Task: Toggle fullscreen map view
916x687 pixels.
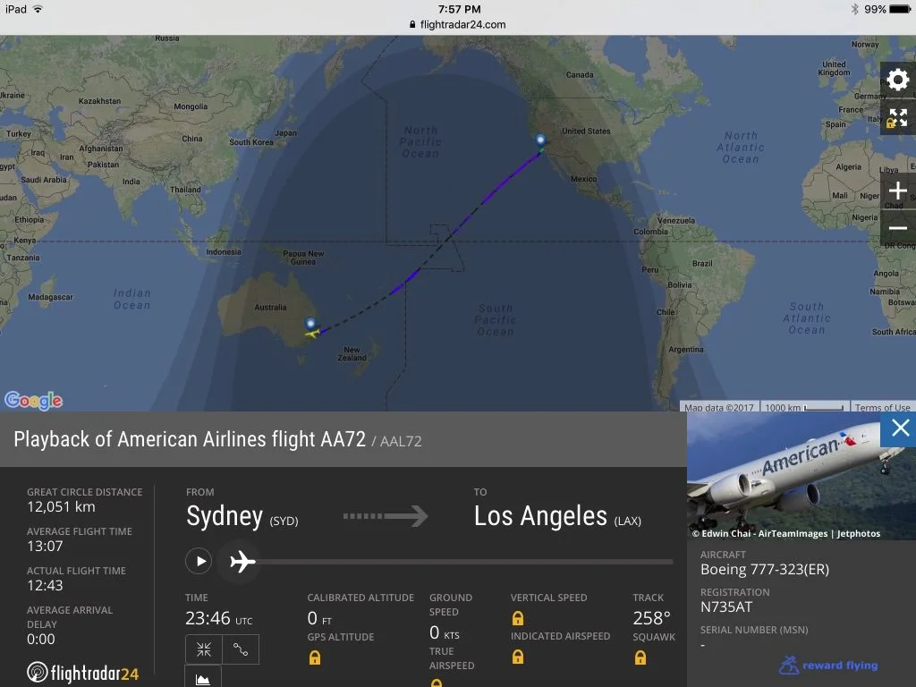Action: pyautogui.click(x=898, y=117)
